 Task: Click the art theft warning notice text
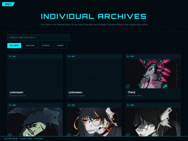94,25
